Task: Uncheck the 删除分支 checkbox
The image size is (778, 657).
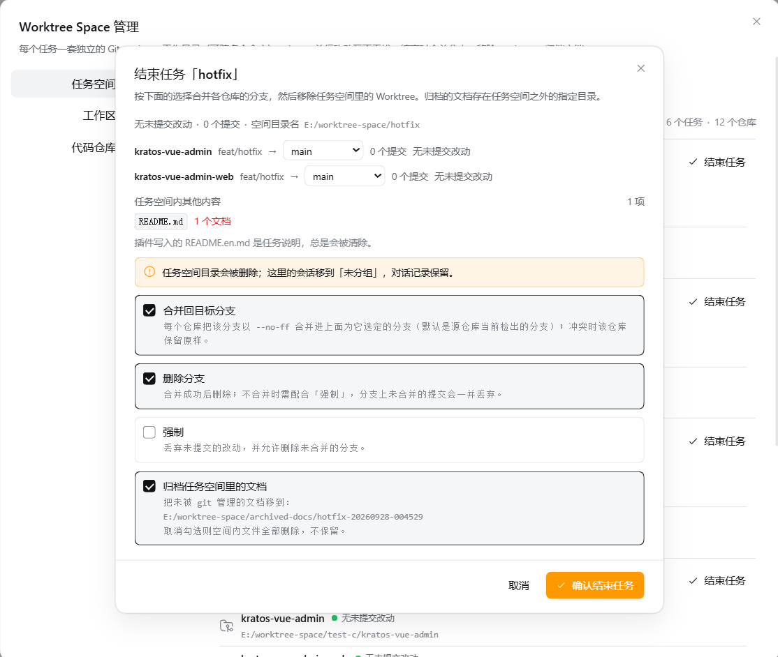Action: [149, 379]
